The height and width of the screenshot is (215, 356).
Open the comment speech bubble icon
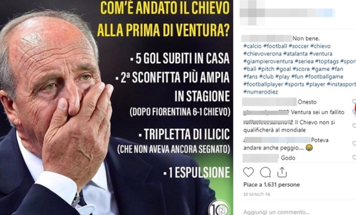coord(265,172)
